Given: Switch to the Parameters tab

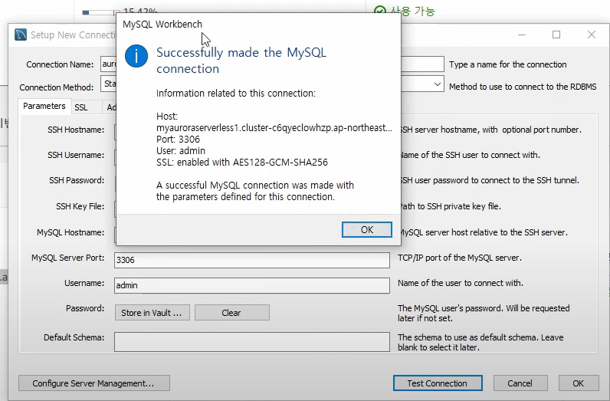Looking at the screenshot, I should pyautogui.click(x=44, y=106).
